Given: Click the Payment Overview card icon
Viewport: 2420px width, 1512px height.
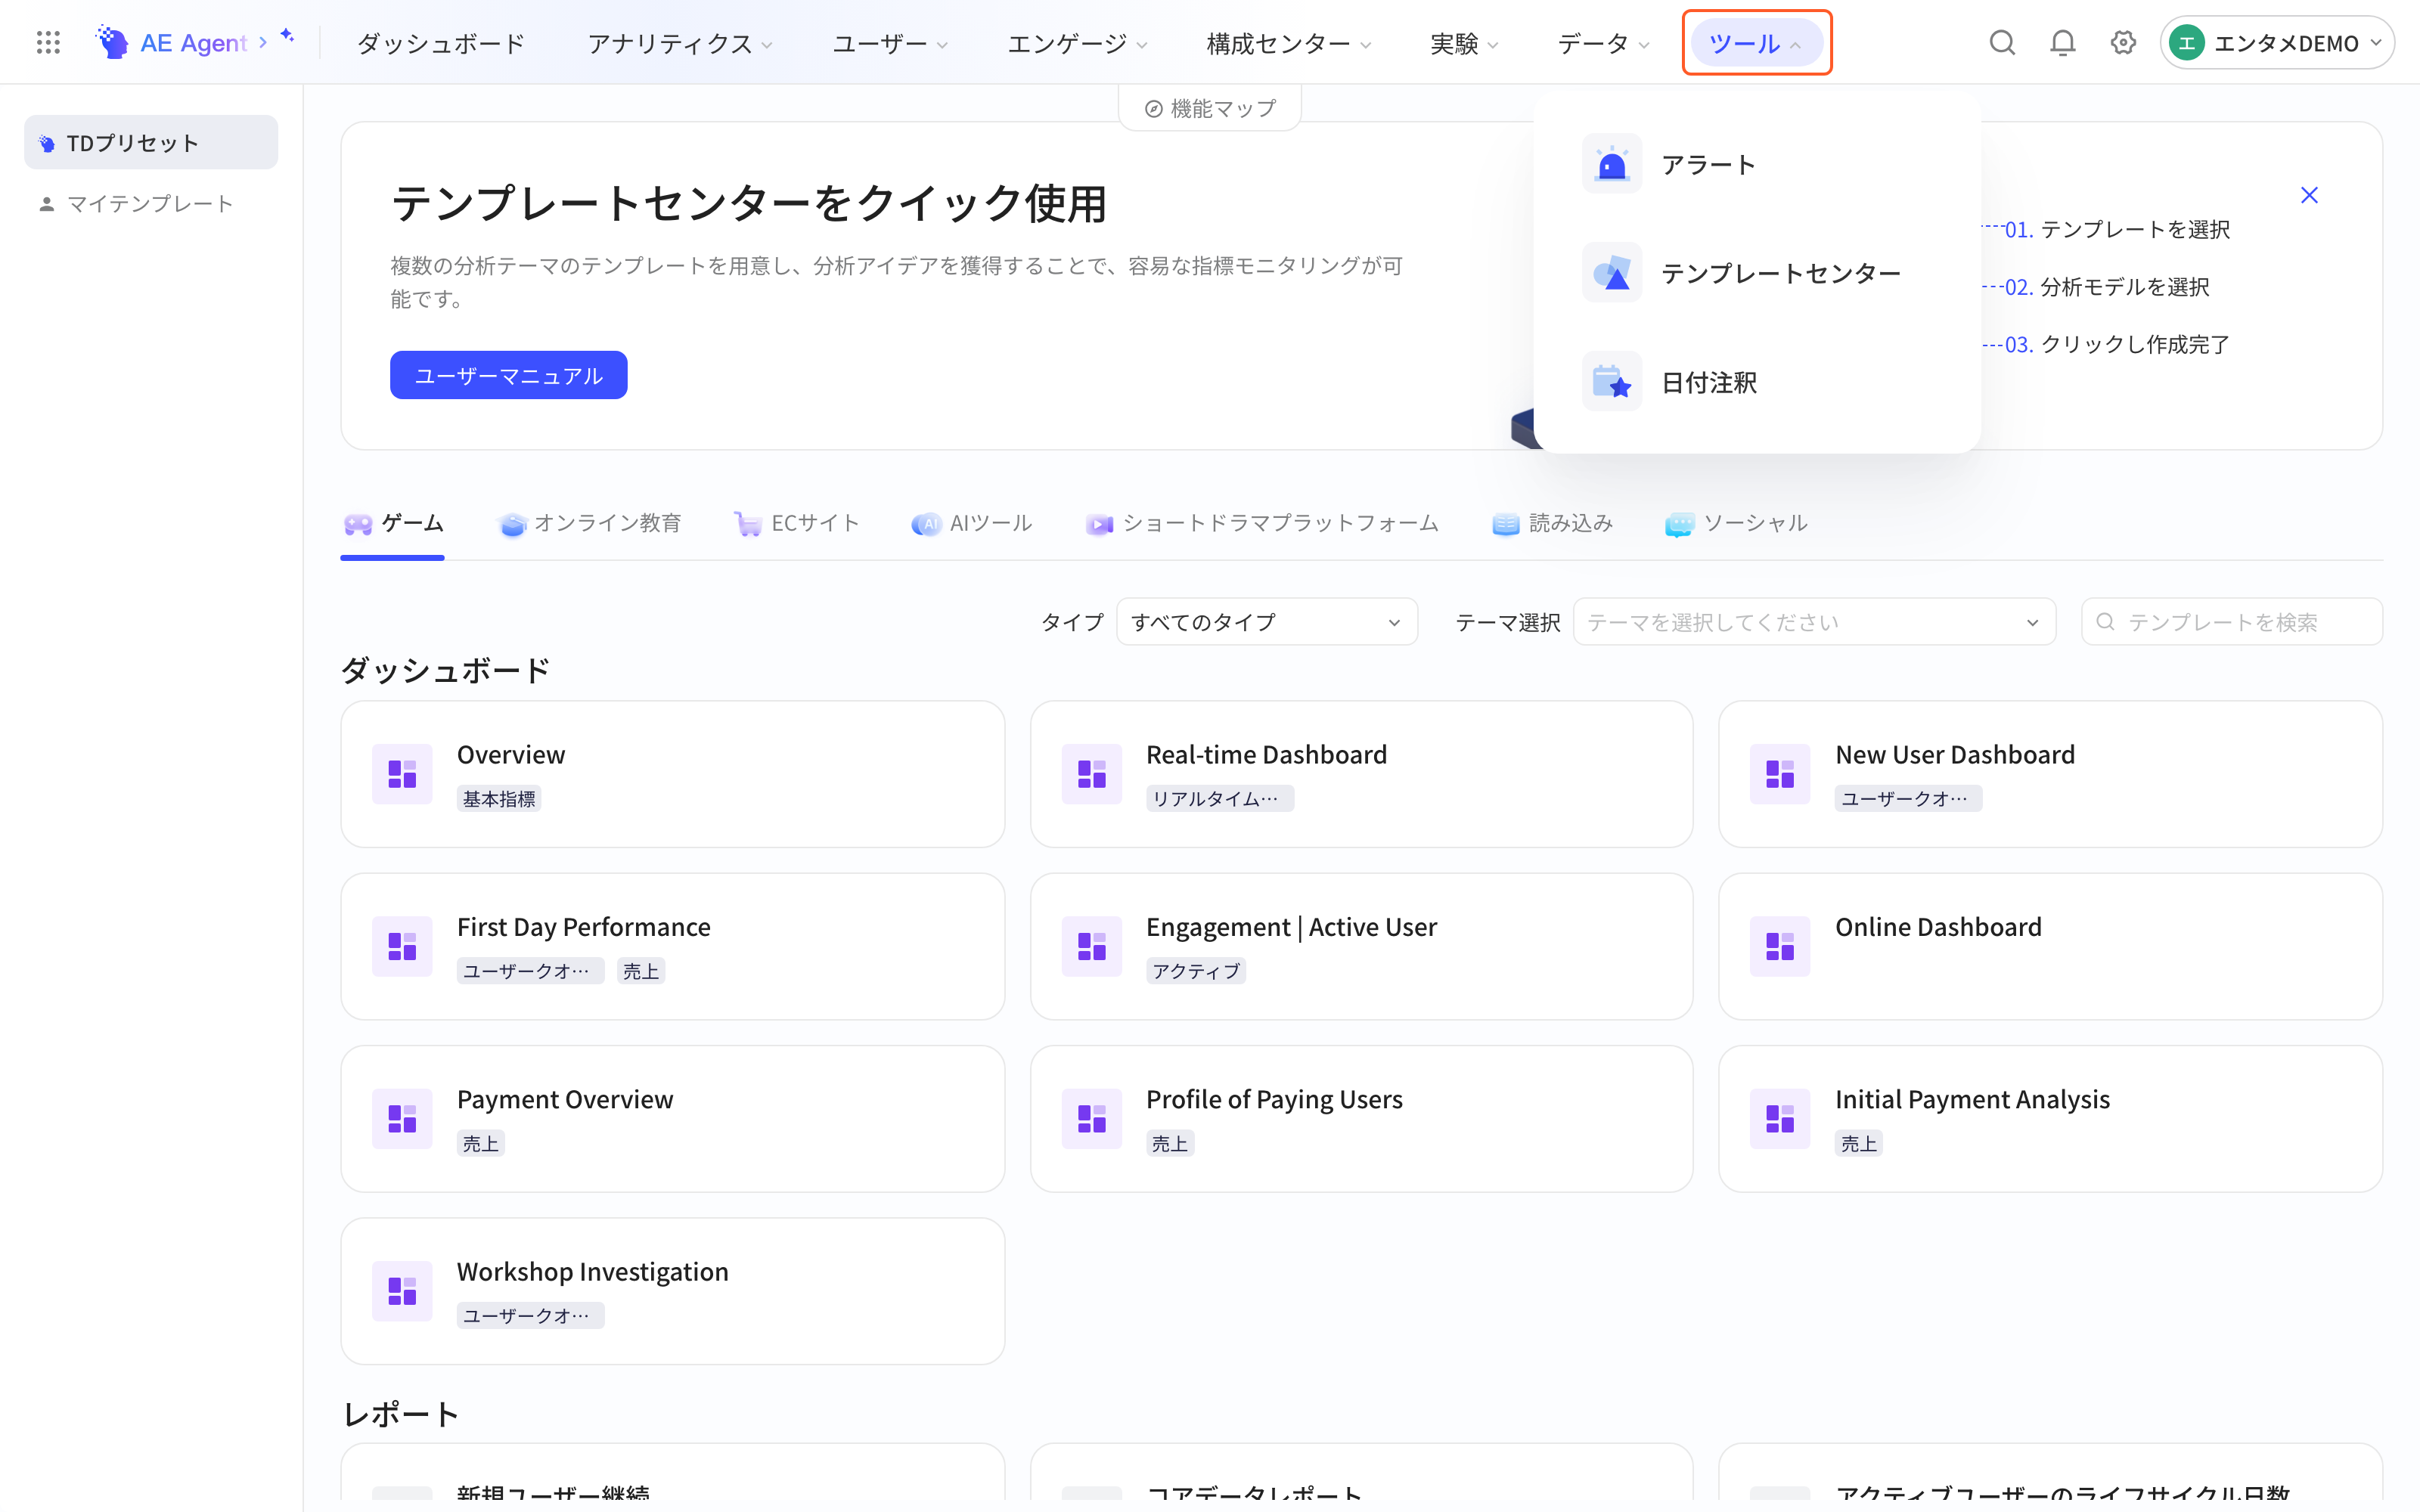Looking at the screenshot, I should 402,1119.
